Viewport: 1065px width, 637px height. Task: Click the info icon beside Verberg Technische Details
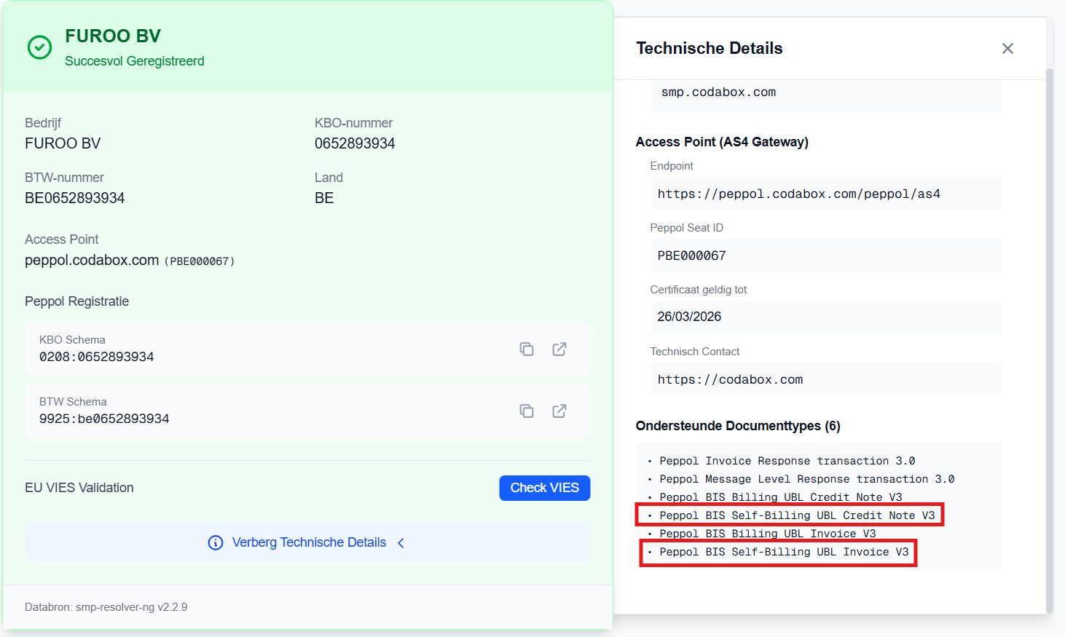(x=216, y=542)
